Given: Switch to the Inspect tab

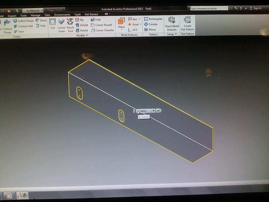Looking at the screenshot, I should pos(12,16).
